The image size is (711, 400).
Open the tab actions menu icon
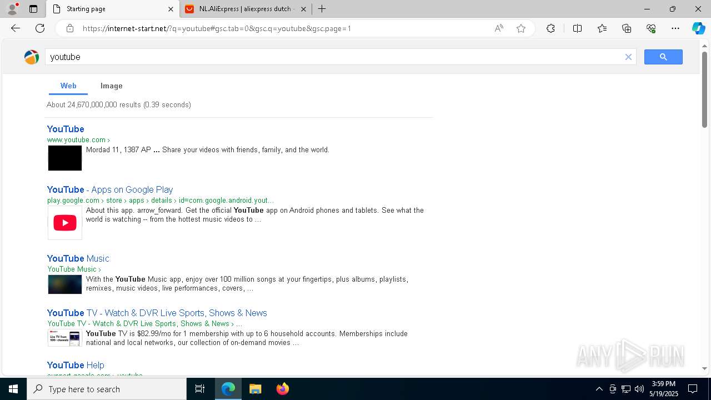pos(33,9)
